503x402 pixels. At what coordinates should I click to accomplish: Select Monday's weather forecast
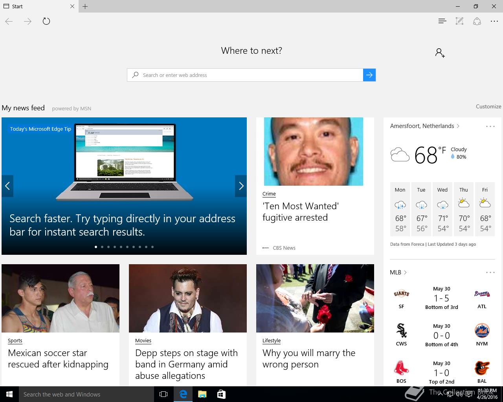tap(400, 209)
